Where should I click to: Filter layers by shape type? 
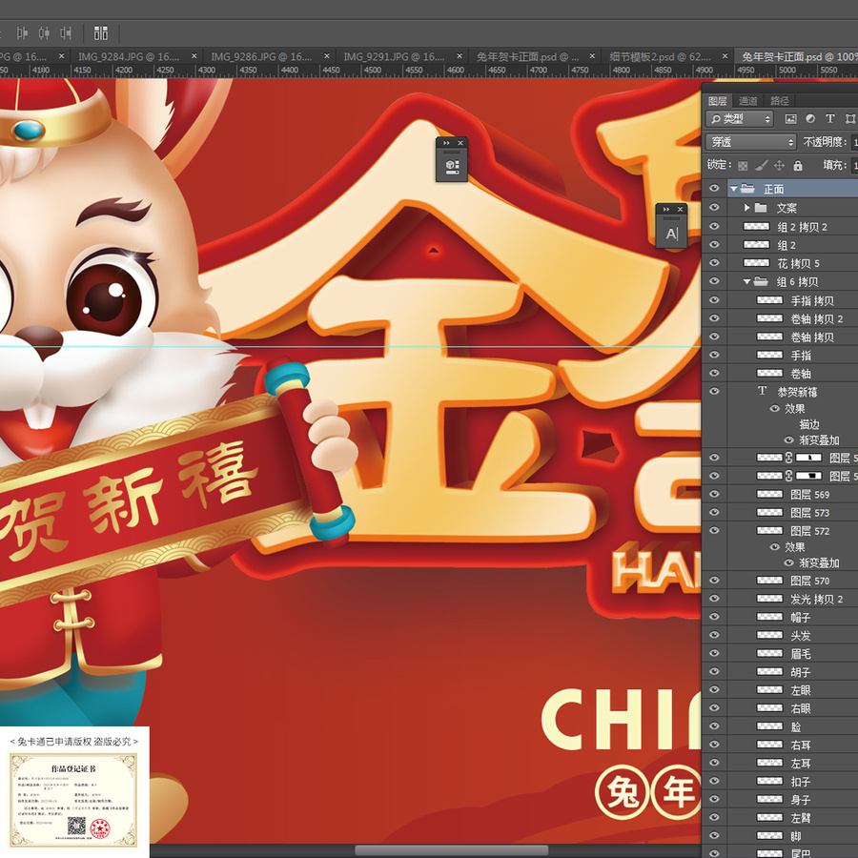849,119
